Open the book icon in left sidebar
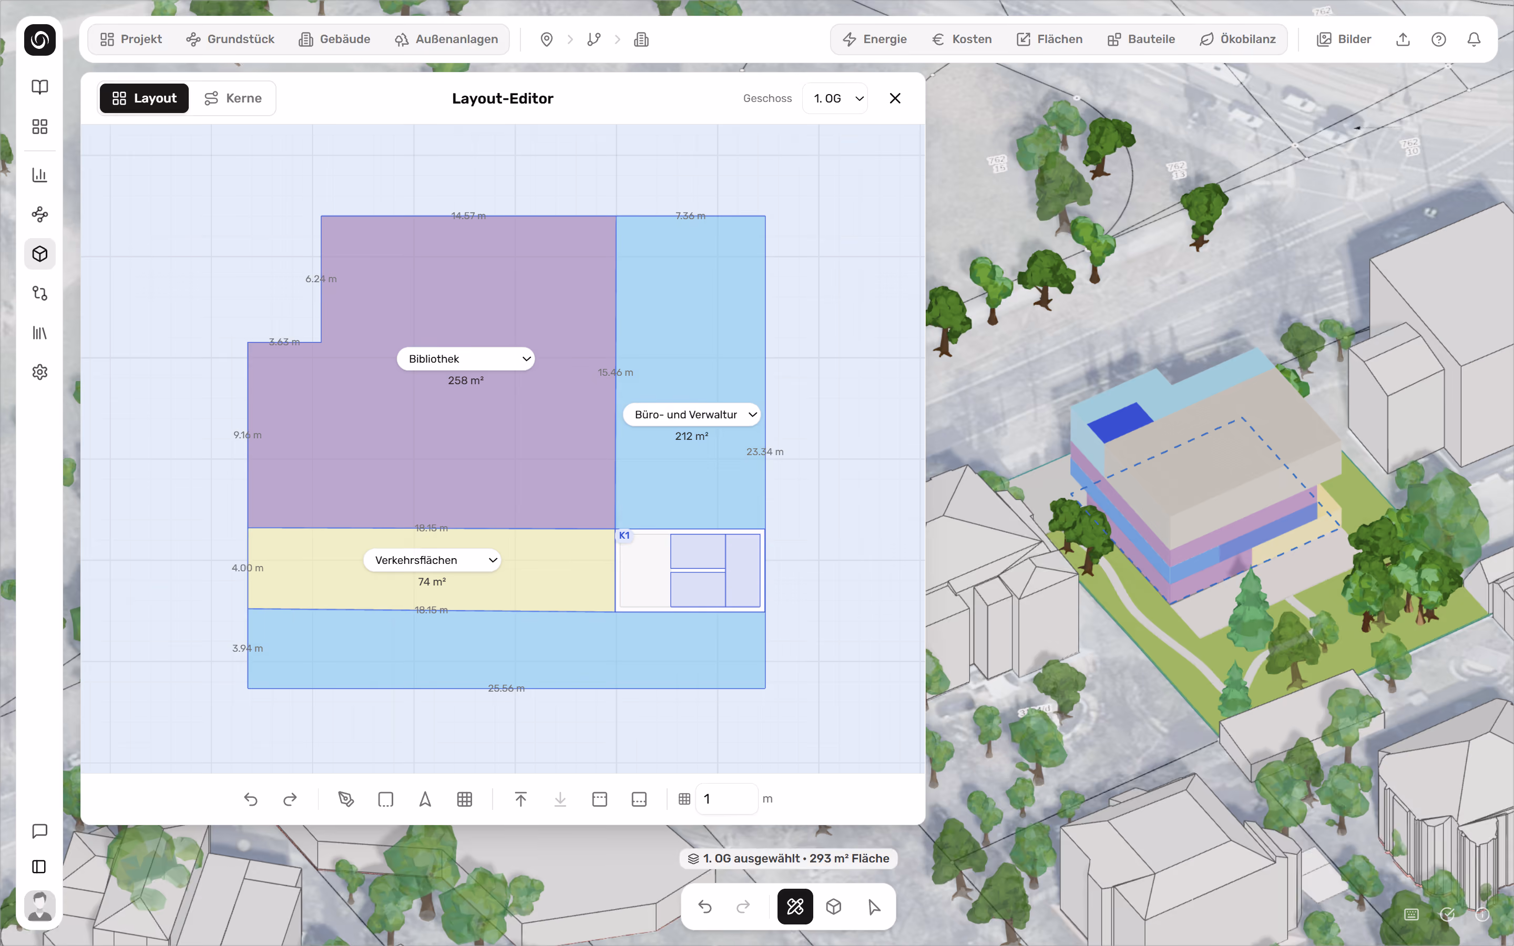 point(39,87)
